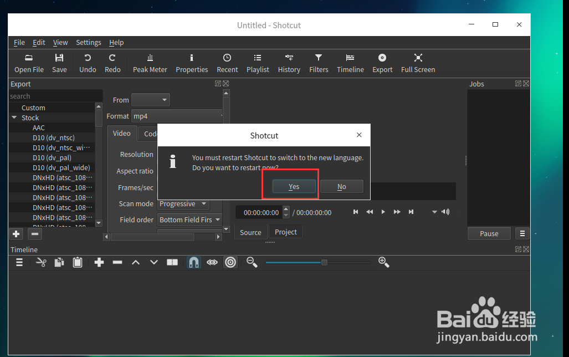
Task: Toggle scrub while dragging eye icon
Action: 212,262
